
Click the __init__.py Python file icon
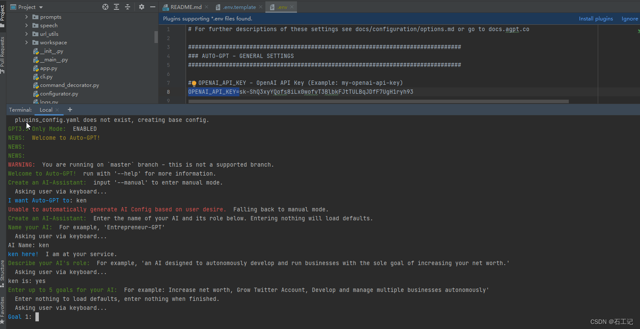[36, 51]
